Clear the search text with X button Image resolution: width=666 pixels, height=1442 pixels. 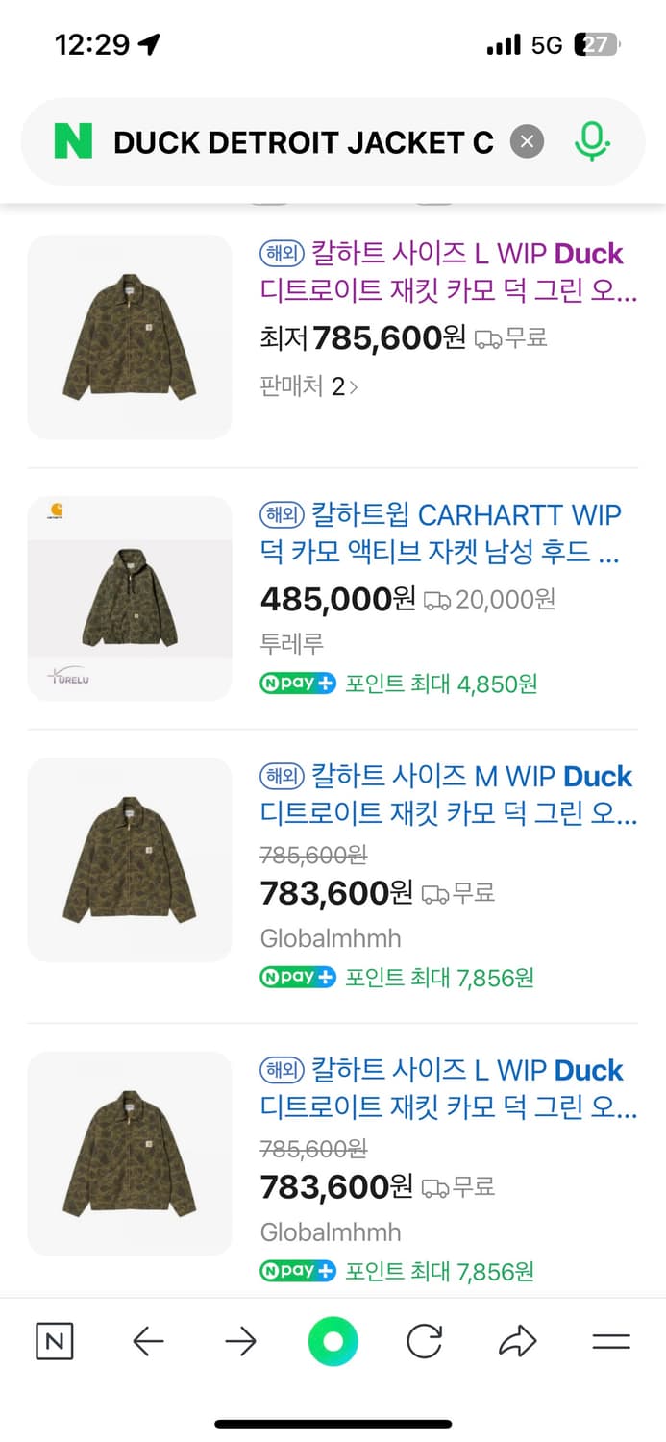[x=527, y=142]
